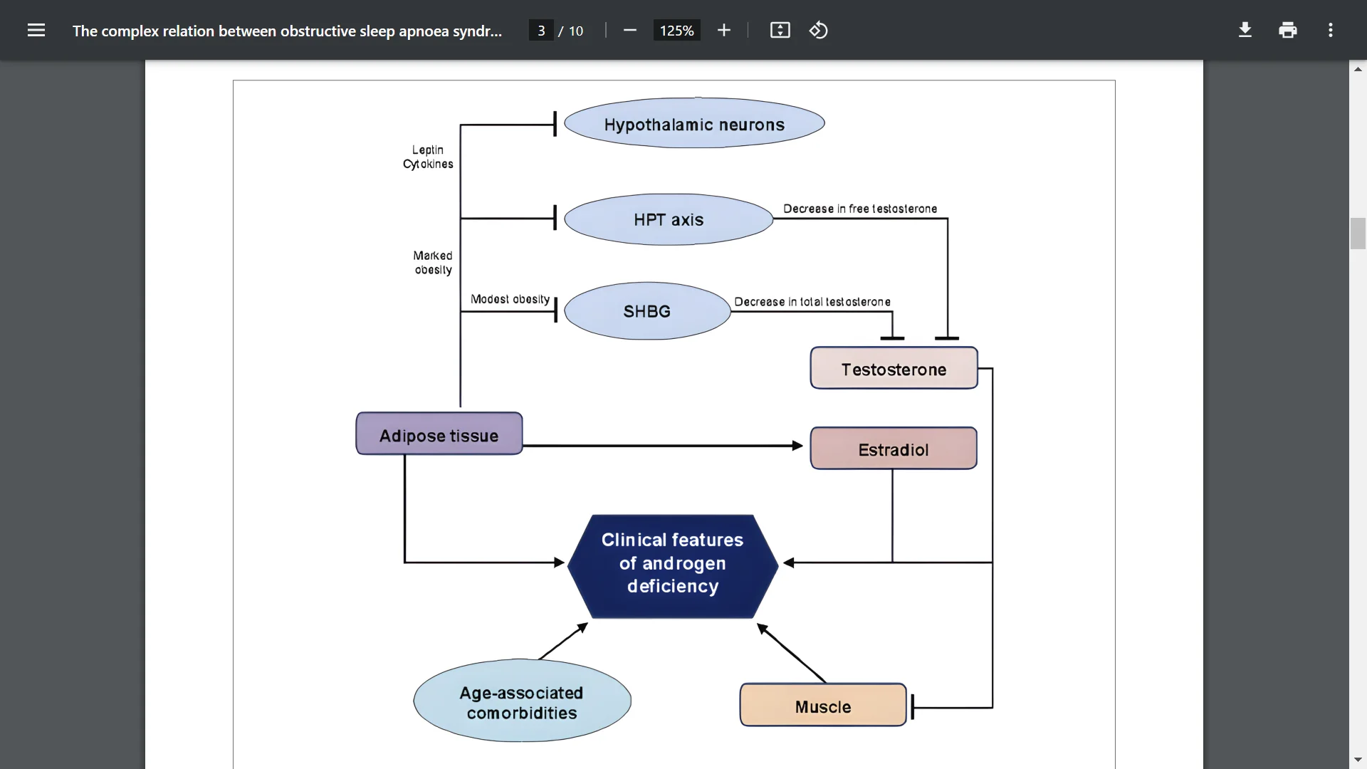Rotate the document counterclockwise

pos(819,30)
